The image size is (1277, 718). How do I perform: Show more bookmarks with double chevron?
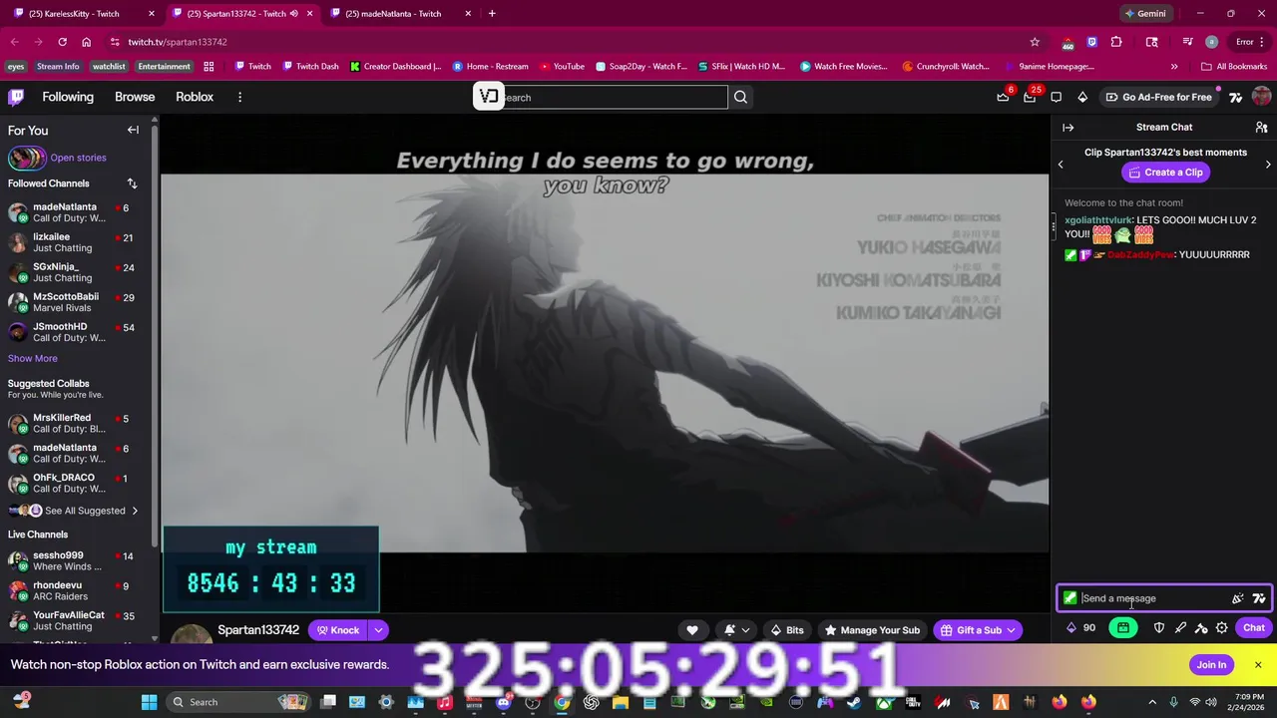point(1174,67)
